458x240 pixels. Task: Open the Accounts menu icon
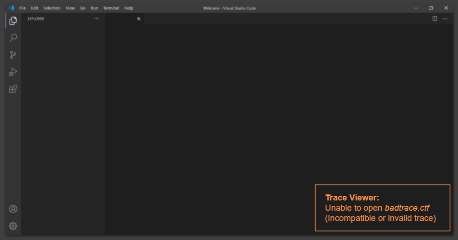13,209
